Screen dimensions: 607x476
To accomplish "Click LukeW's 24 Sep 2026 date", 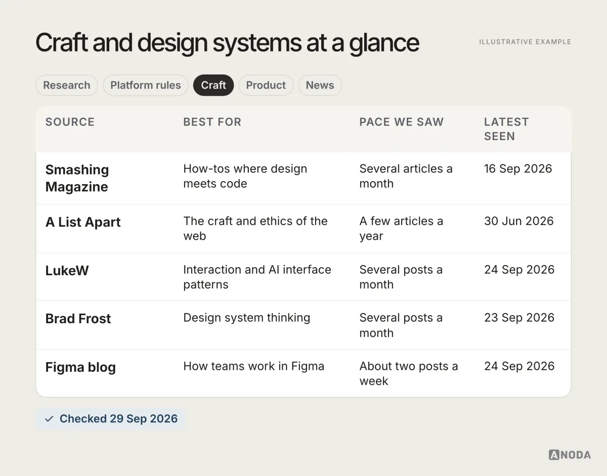I will (x=519, y=270).
